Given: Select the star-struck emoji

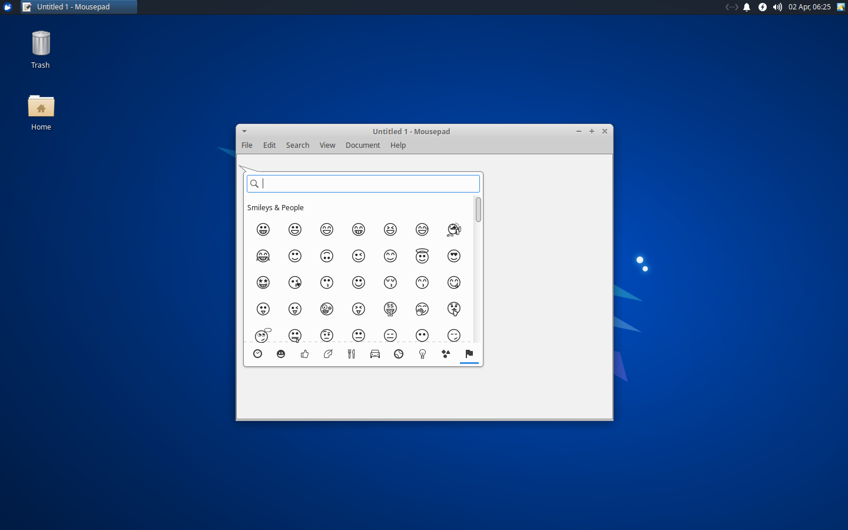Looking at the screenshot, I should pyautogui.click(x=263, y=283).
